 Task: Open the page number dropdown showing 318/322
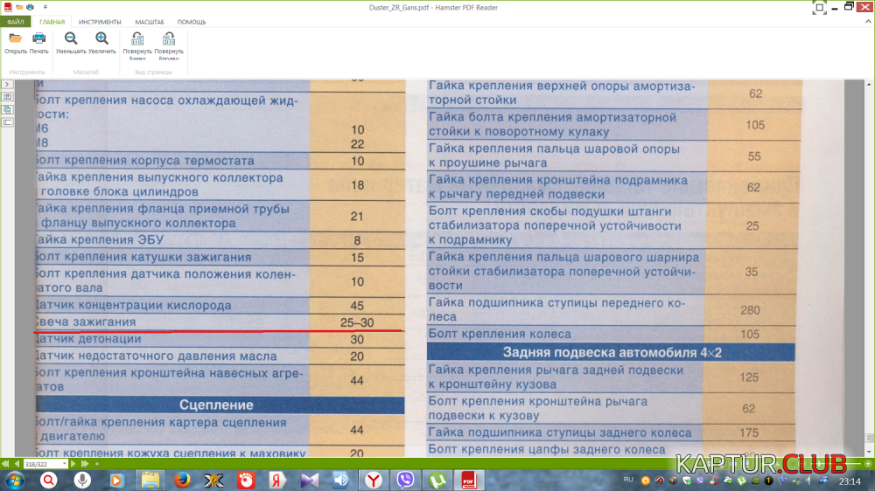[66, 463]
